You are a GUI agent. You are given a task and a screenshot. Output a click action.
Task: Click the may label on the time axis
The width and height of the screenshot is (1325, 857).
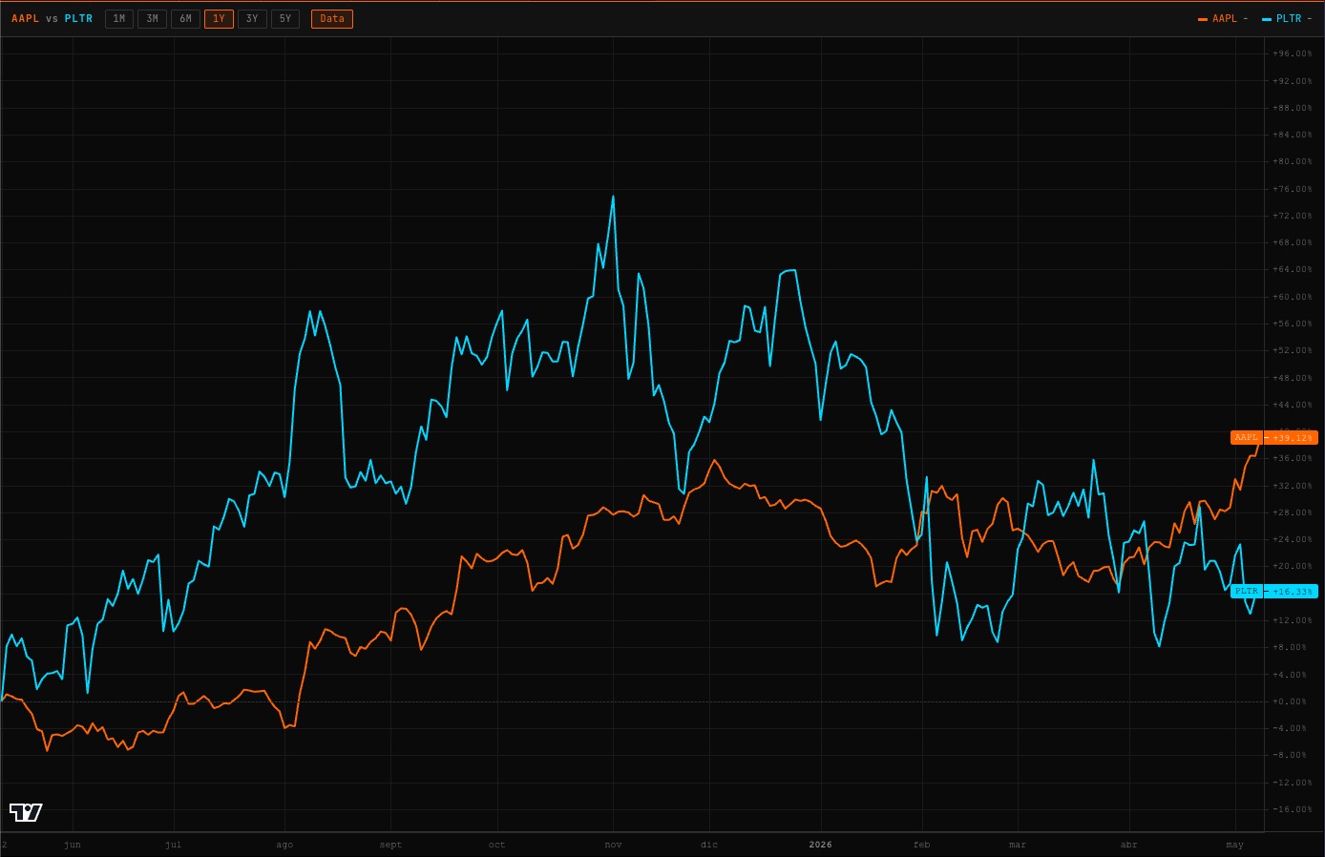[1234, 845]
